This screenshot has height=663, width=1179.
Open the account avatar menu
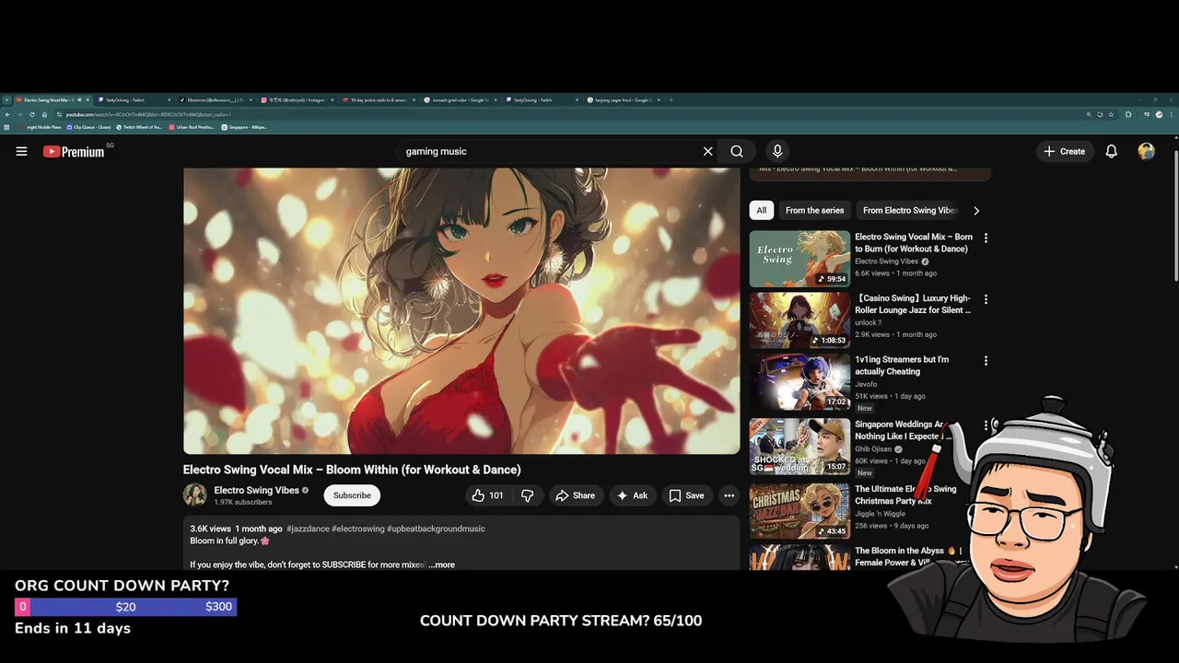[1146, 151]
